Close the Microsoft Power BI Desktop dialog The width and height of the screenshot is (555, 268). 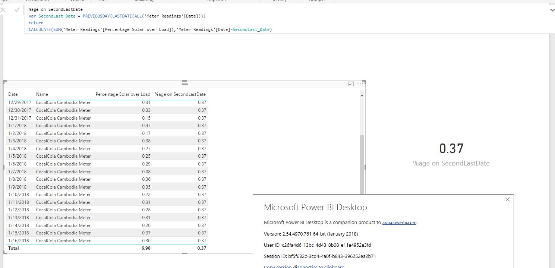coord(507,199)
